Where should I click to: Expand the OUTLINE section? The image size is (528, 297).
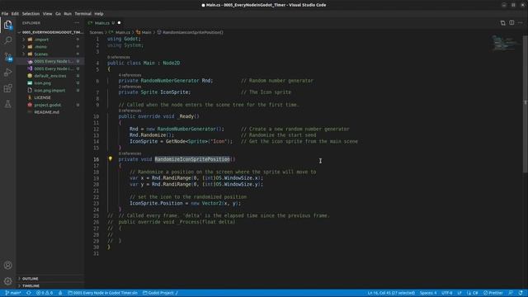click(x=50, y=279)
